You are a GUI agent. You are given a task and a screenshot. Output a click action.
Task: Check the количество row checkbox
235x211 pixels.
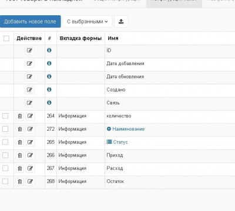click(x=5, y=116)
